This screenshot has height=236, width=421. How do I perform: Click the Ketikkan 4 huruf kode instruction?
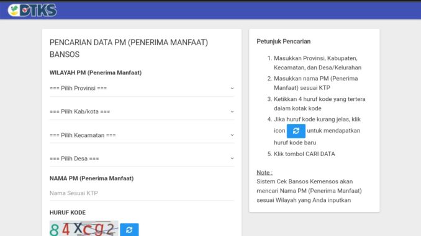[320, 103]
